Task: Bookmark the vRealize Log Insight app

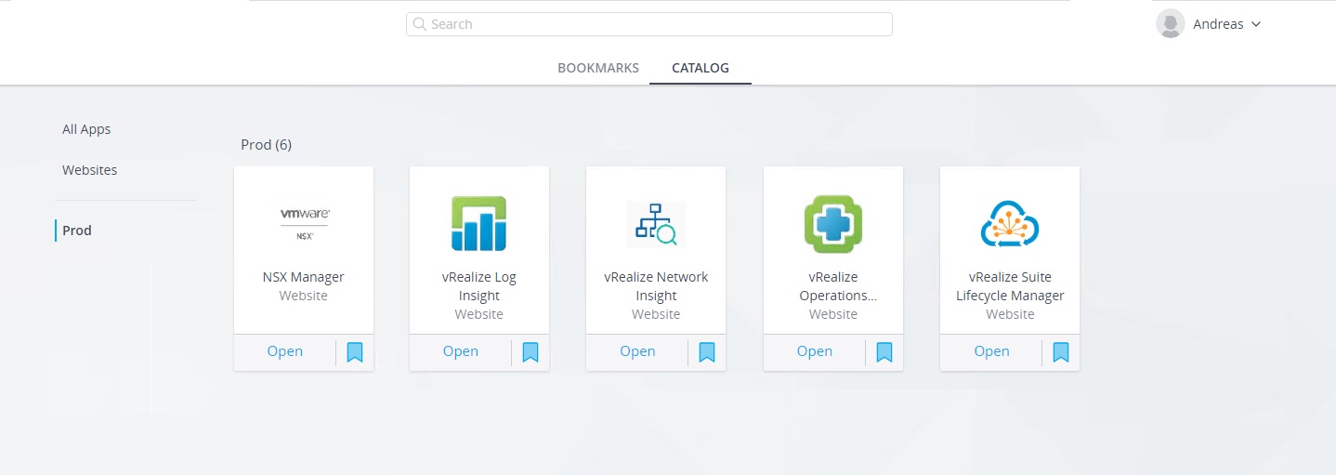Action: 530,352
